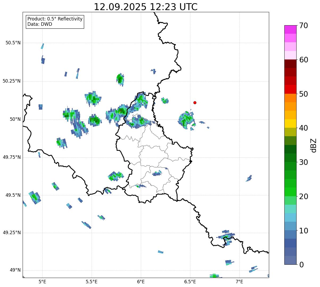Screen dimensions: 320x287
Task: Click the 5°E longitude label
Action: pos(42,281)
